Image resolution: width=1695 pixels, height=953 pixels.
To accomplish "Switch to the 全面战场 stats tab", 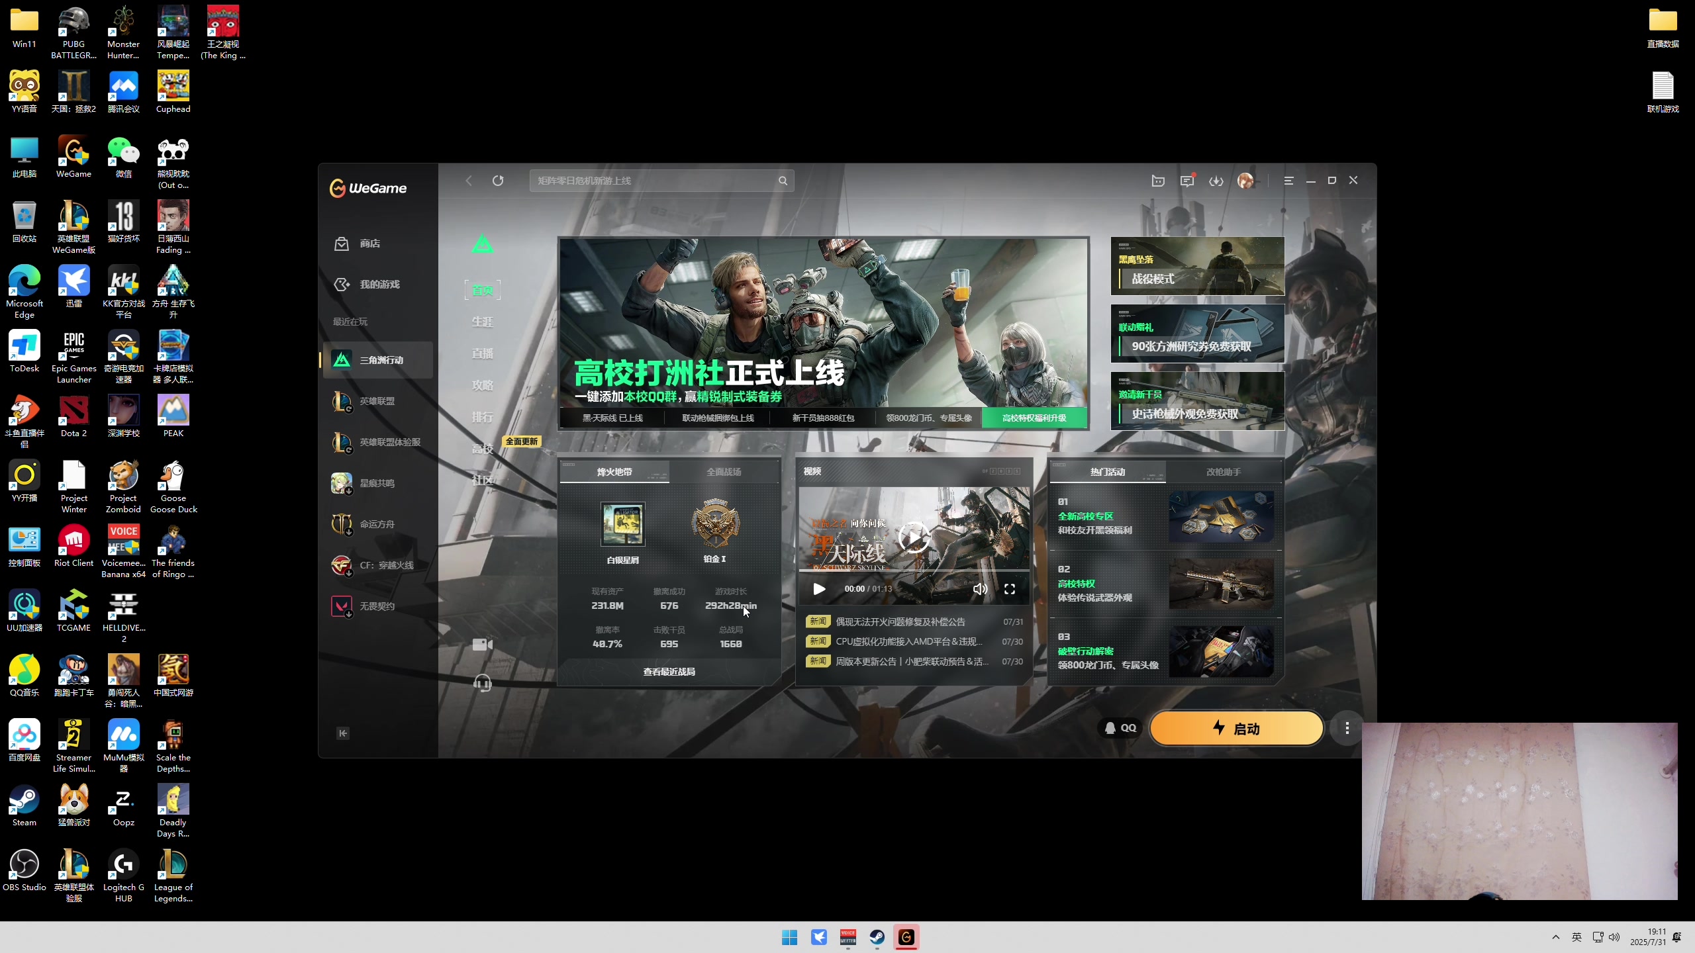I will pyautogui.click(x=724, y=472).
